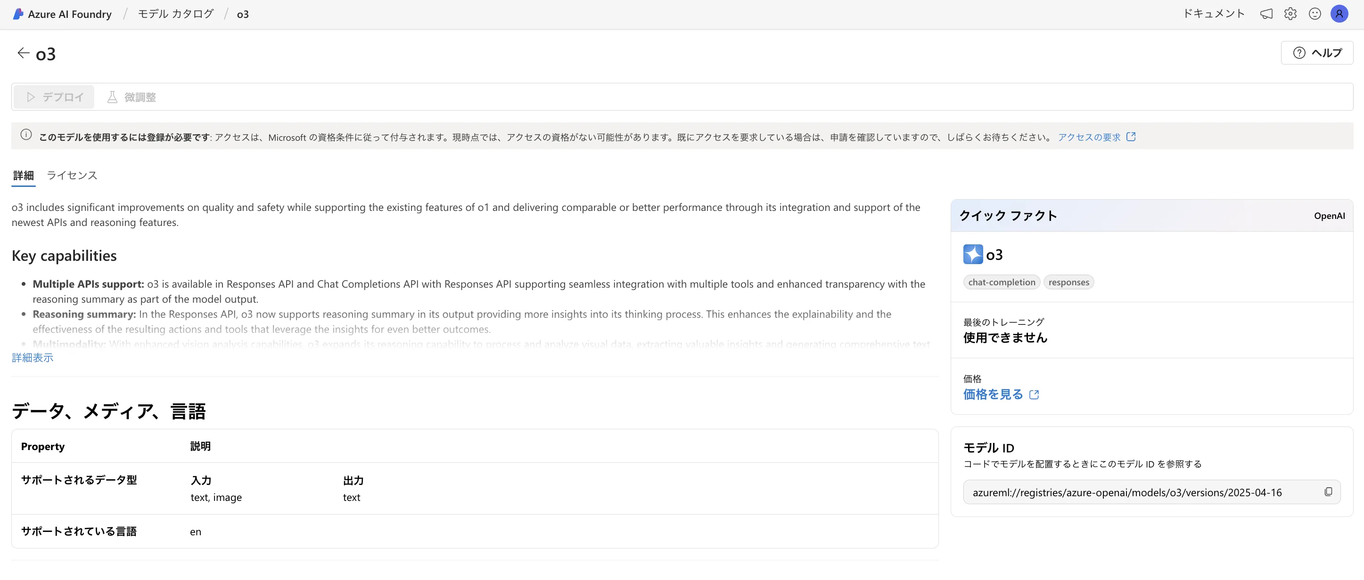The image size is (1364, 580).
Task: Click the Azure AI Foundry breadcrumb text
Action: point(70,14)
